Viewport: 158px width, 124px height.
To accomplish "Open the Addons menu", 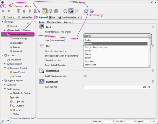I will (x=28, y=6).
